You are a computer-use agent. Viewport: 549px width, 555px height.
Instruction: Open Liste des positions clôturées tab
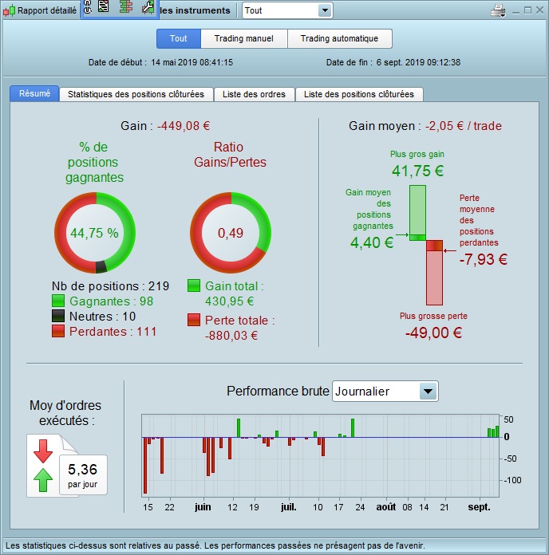click(359, 95)
